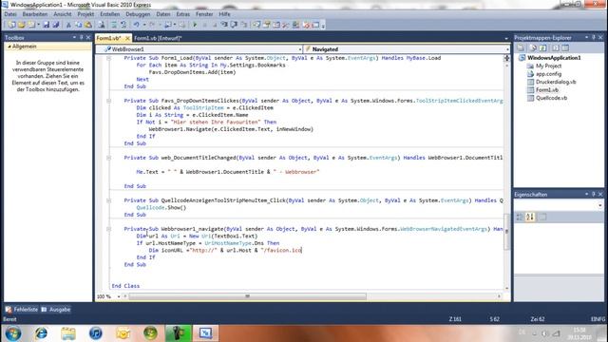Select the Form1.vb code tab
The image size is (608, 342).
(108, 38)
